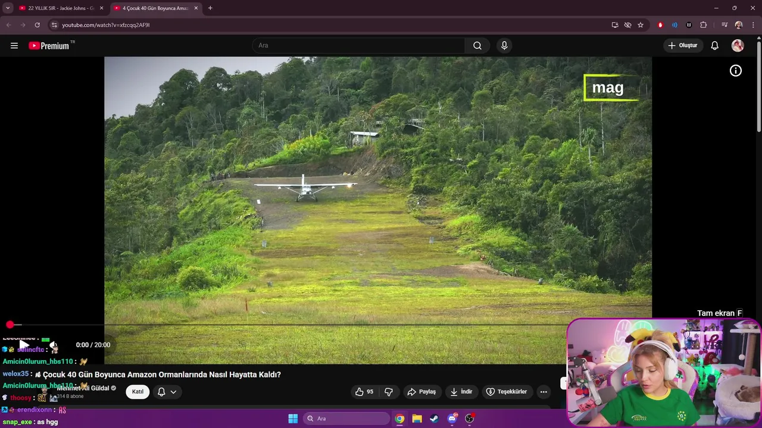
Task: Open OBS Studio from the taskbar
Action: pos(470,418)
